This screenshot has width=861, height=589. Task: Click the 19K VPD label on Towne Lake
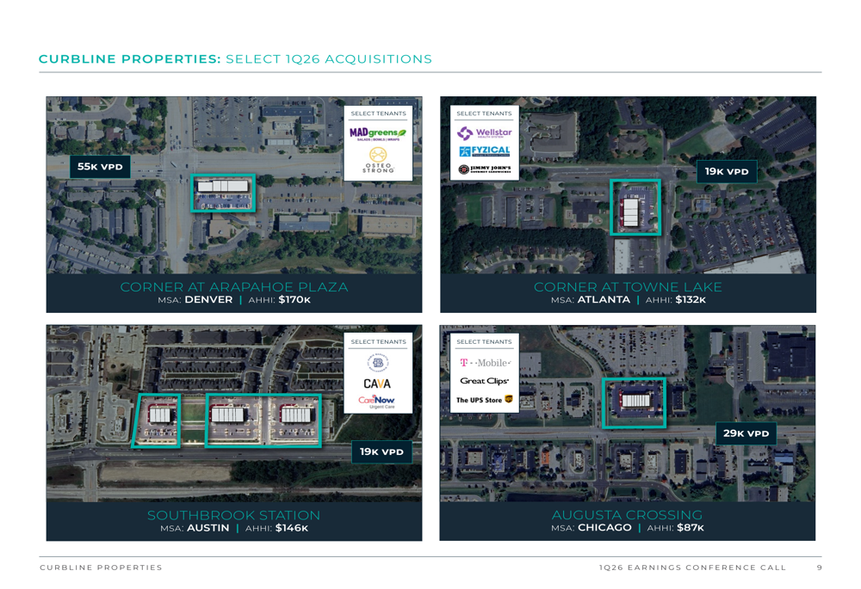(727, 172)
